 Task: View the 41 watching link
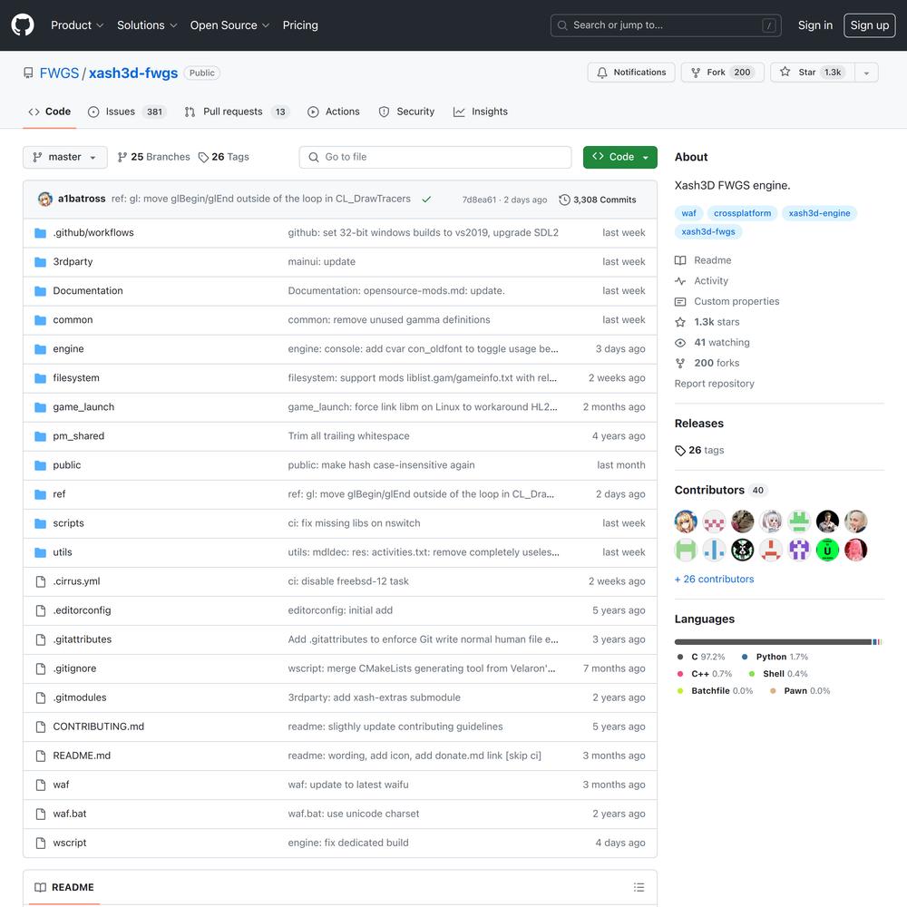tap(712, 343)
